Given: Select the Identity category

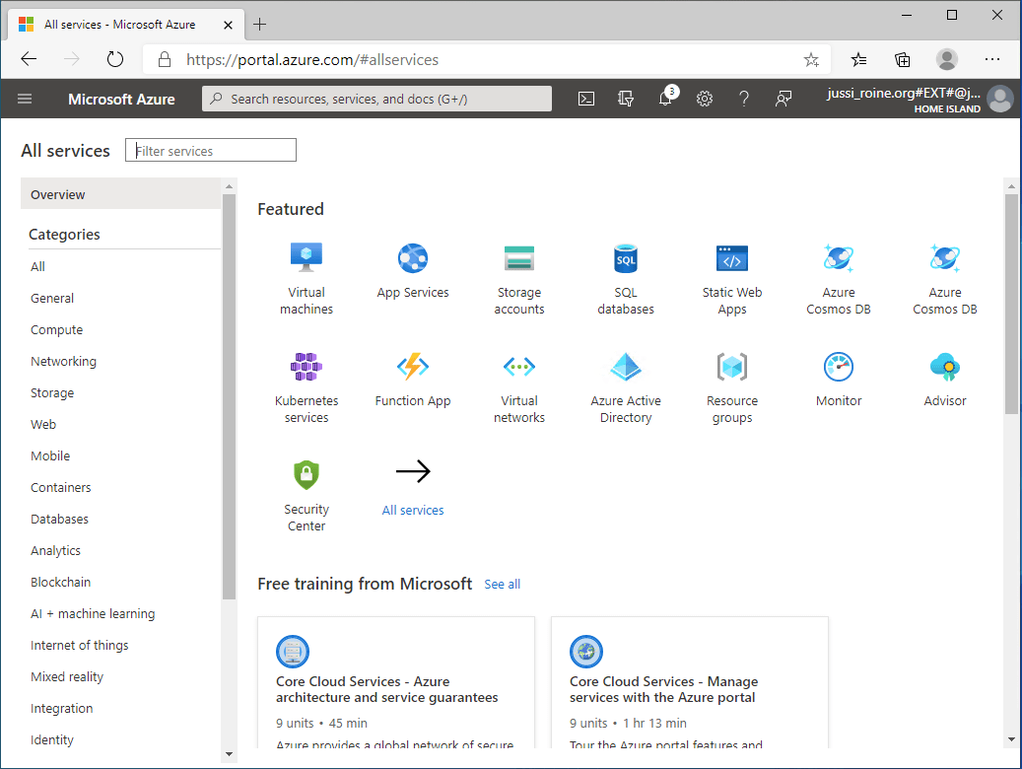Looking at the screenshot, I should point(52,739).
